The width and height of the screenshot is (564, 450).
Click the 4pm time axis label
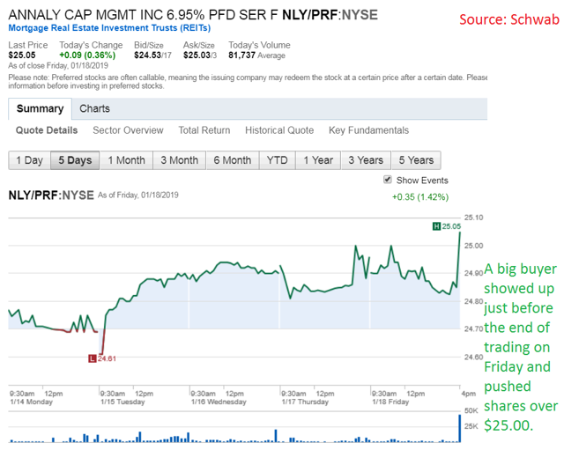pos(468,394)
